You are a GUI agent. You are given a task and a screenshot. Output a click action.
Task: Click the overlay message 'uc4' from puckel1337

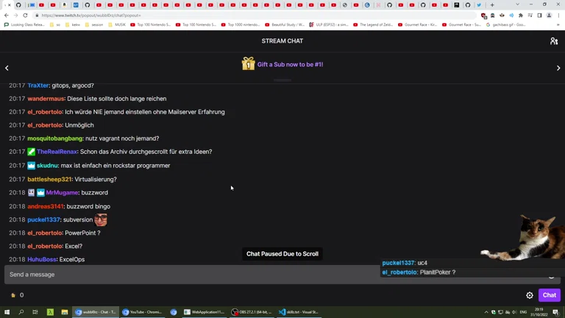(x=422, y=263)
